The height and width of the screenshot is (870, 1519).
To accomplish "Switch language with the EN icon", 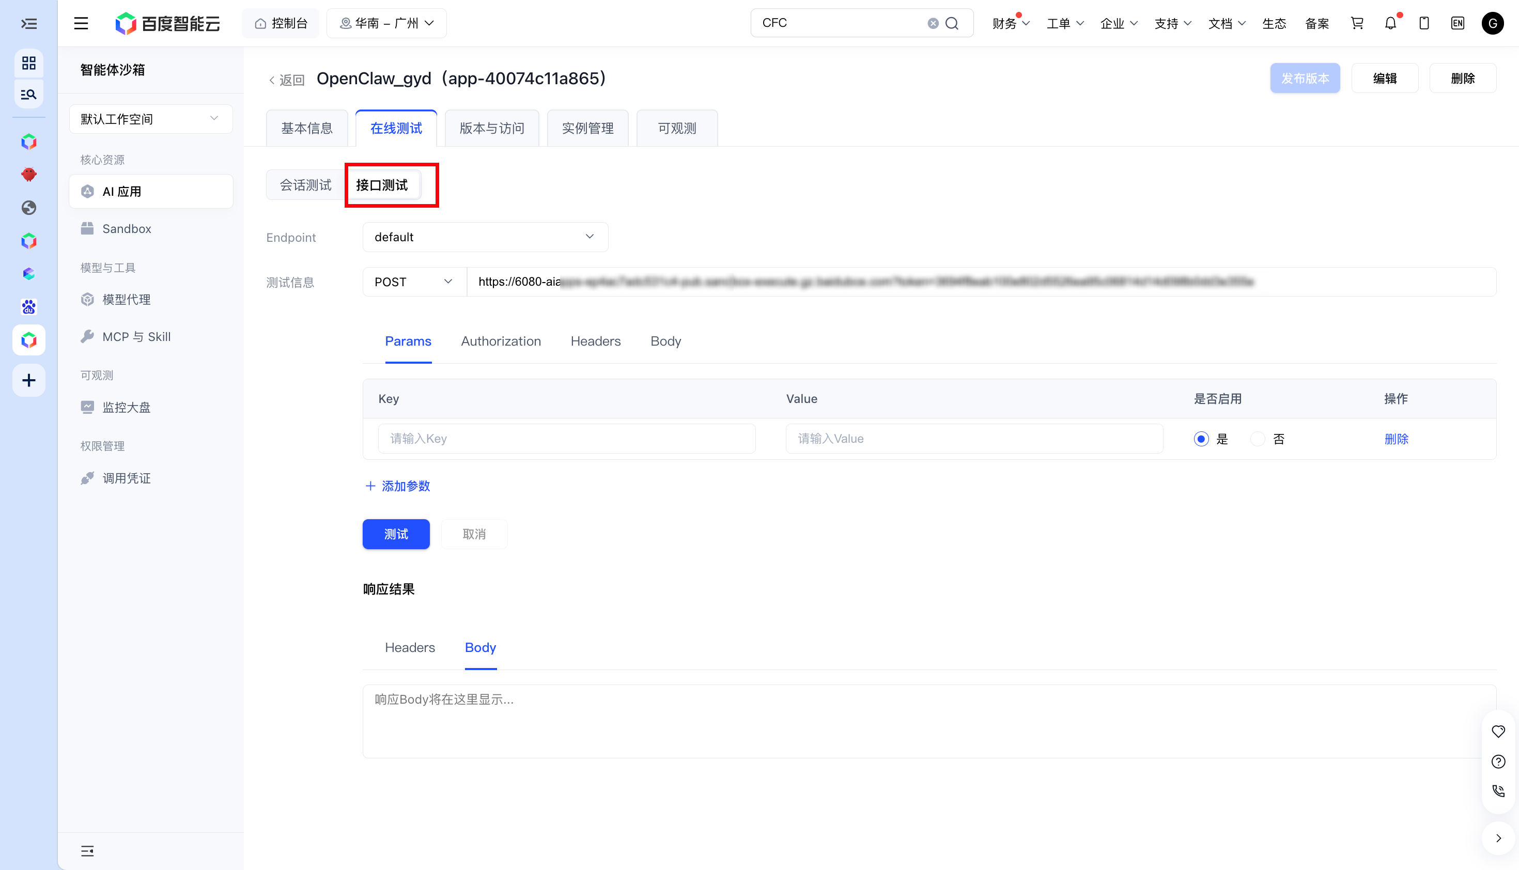I will click(1458, 23).
